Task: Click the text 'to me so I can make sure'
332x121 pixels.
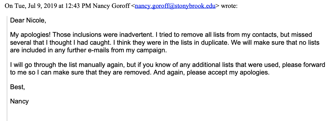Action: (45, 72)
